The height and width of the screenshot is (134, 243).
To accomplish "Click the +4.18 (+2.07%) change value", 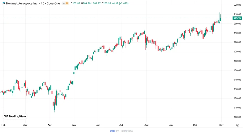I will click(120, 3).
